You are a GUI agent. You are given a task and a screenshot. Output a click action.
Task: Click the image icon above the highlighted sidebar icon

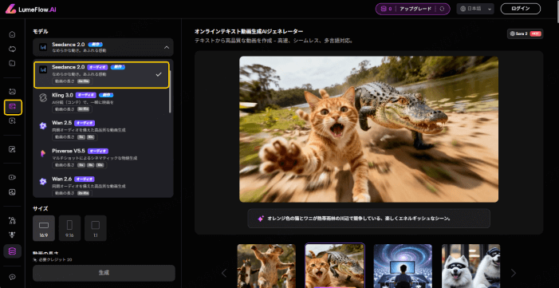[12, 92]
